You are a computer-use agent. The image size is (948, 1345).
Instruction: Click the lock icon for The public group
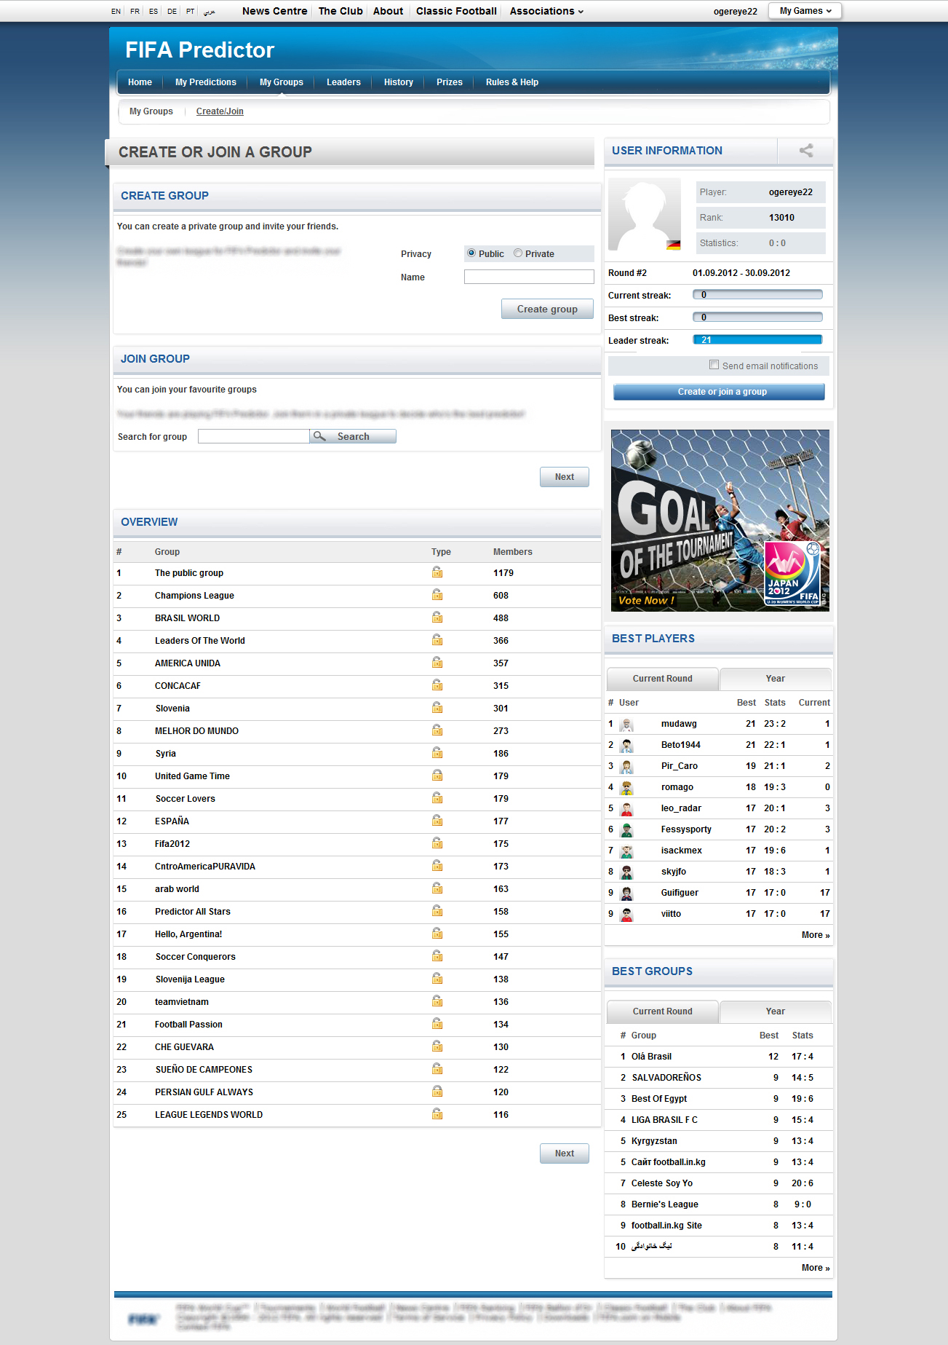click(x=437, y=572)
